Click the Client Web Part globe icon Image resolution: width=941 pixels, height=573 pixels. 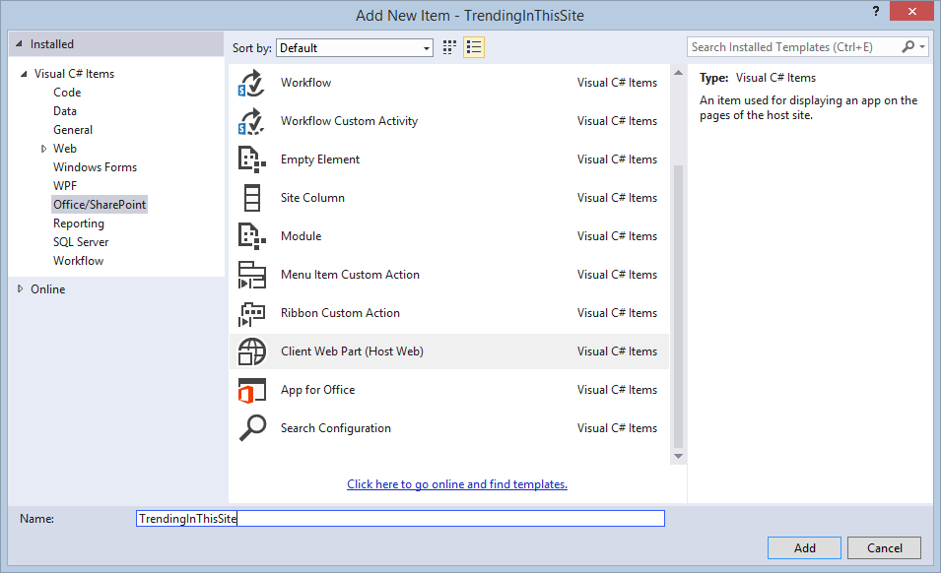click(251, 351)
